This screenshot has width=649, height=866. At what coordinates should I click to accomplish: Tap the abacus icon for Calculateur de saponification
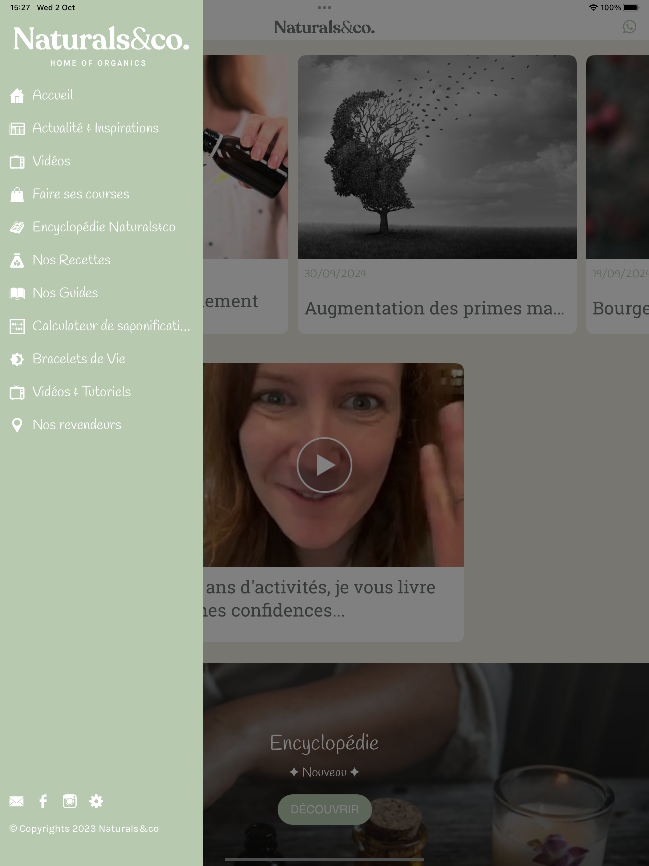[17, 326]
